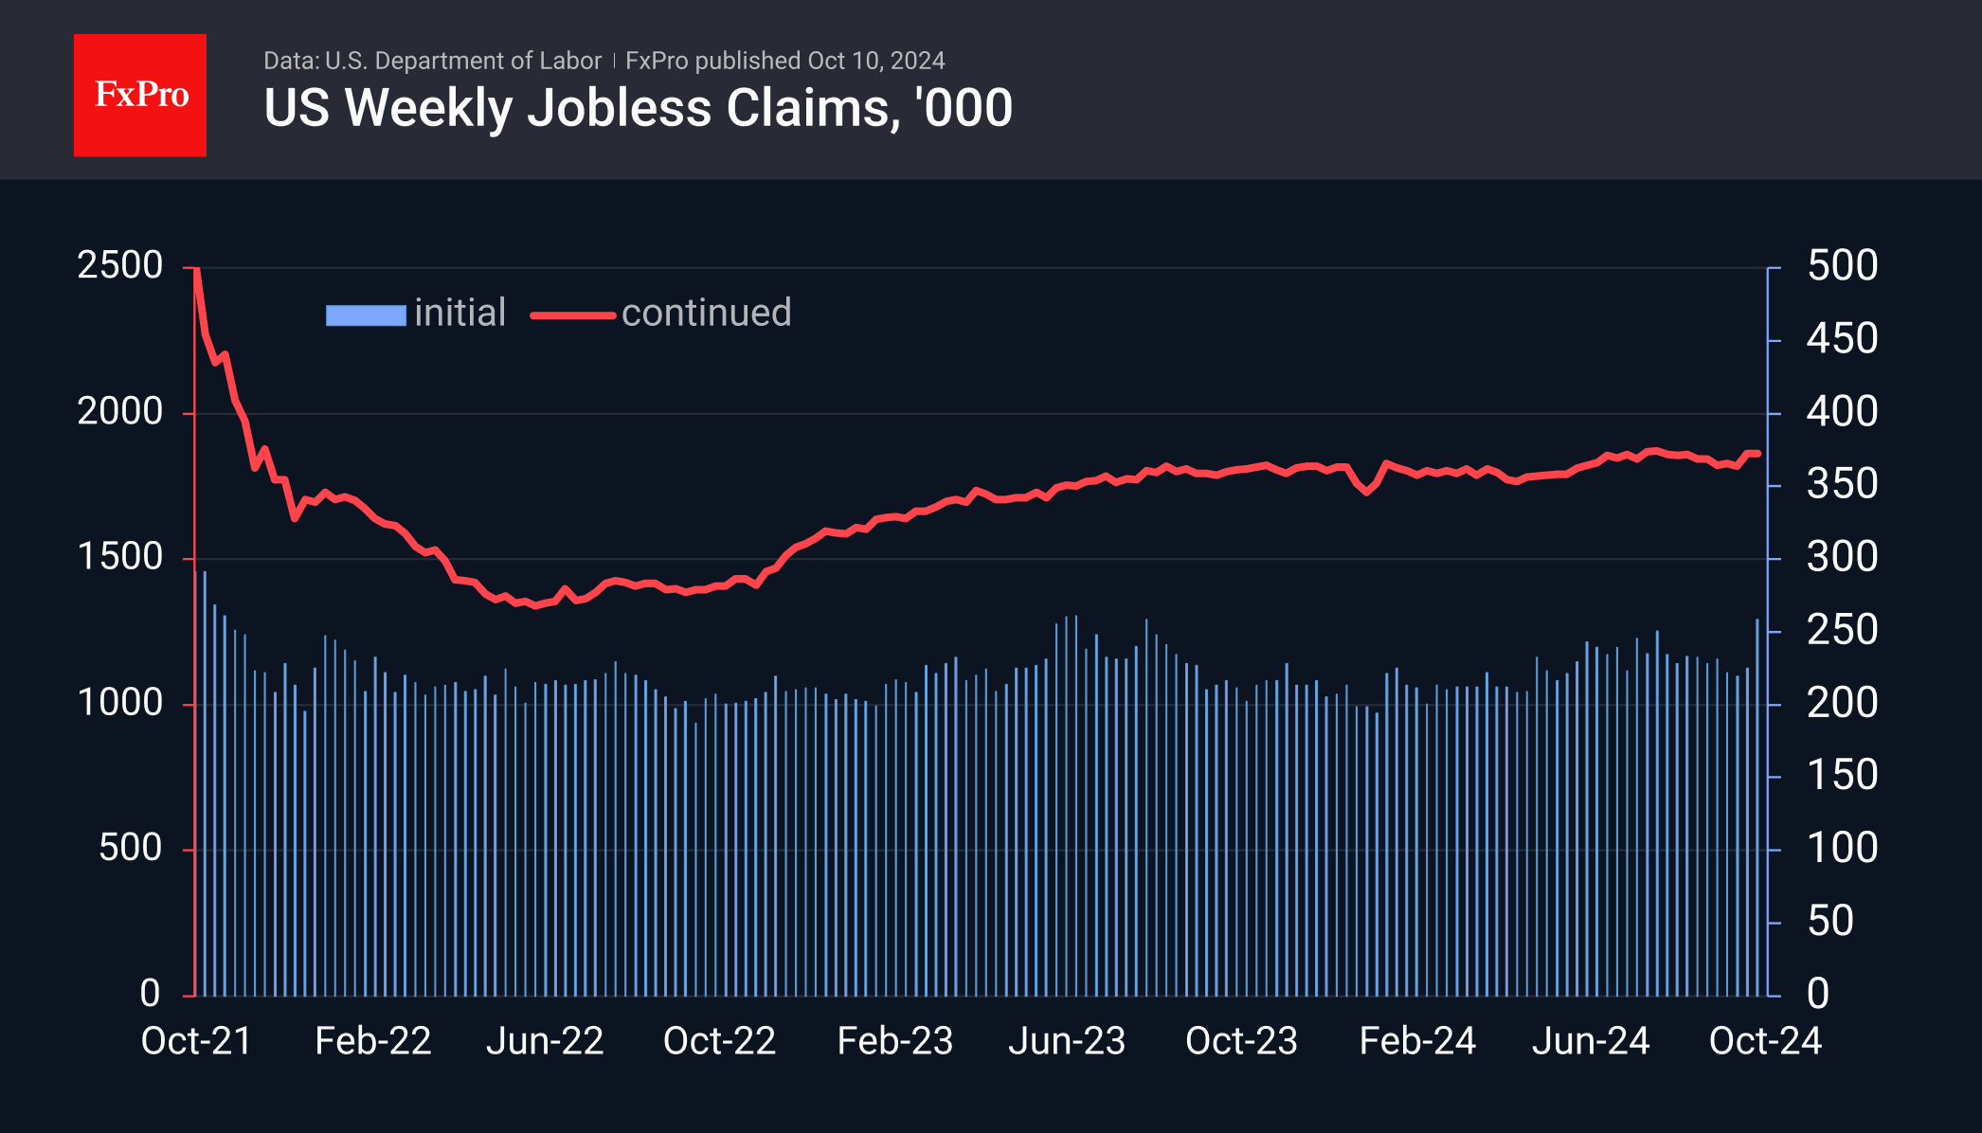Screen dimensions: 1982x1133
Task: Click the Jun-23 x-axis label
Action: click(x=1066, y=1041)
